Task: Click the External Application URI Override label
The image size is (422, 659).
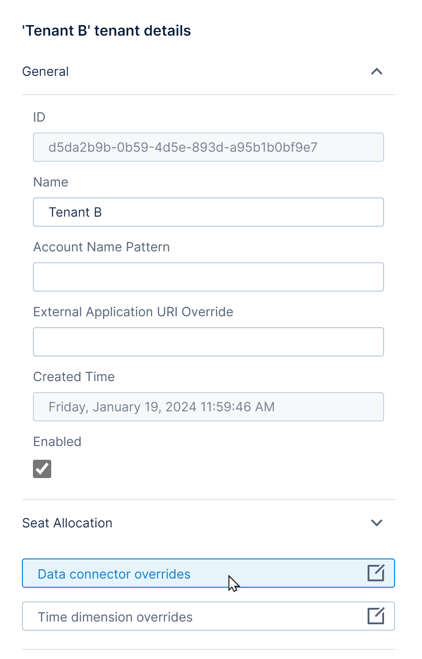Action: click(133, 312)
